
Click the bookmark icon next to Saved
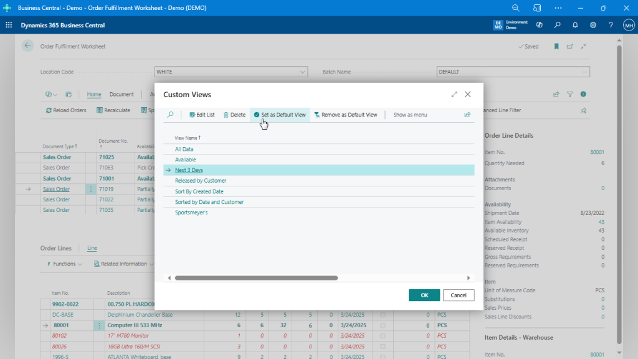[x=556, y=46]
